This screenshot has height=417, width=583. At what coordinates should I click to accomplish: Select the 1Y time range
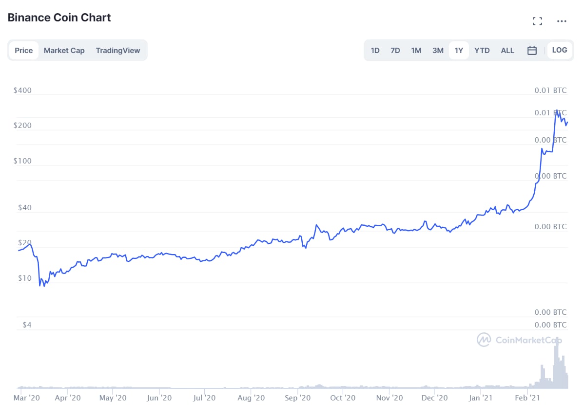click(x=459, y=51)
